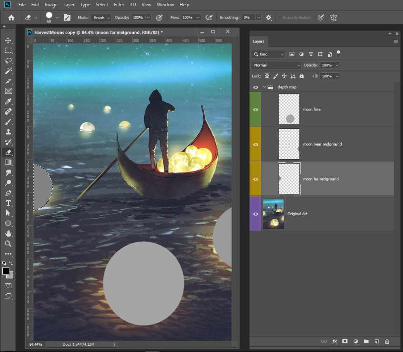The image size is (403, 352).
Task: Open the blend mode Normal dropdown
Action: point(276,65)
